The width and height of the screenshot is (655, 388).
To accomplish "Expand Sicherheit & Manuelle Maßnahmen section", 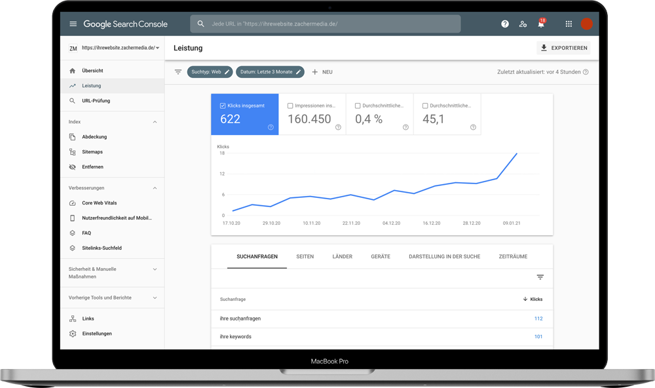I will (155, 269).
